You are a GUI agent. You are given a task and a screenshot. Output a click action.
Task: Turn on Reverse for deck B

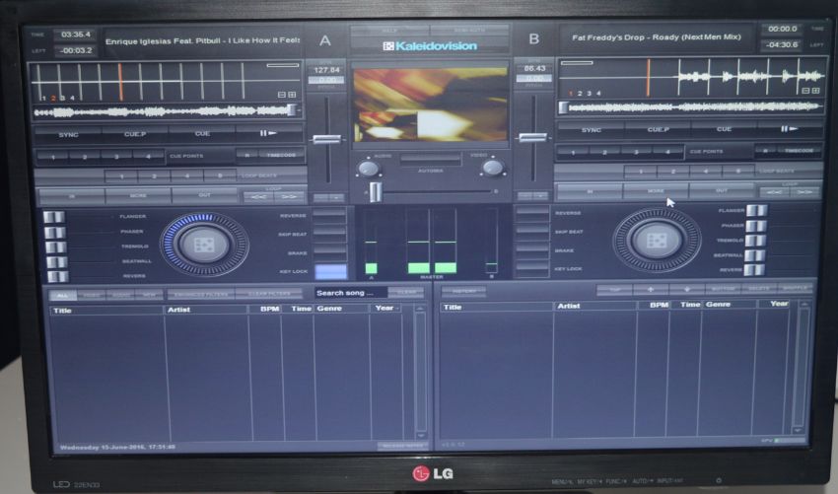click(x=532, y=213)
